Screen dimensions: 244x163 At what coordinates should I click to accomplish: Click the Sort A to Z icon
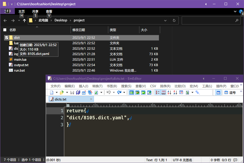pyautogui.click(x=169, y=93)
